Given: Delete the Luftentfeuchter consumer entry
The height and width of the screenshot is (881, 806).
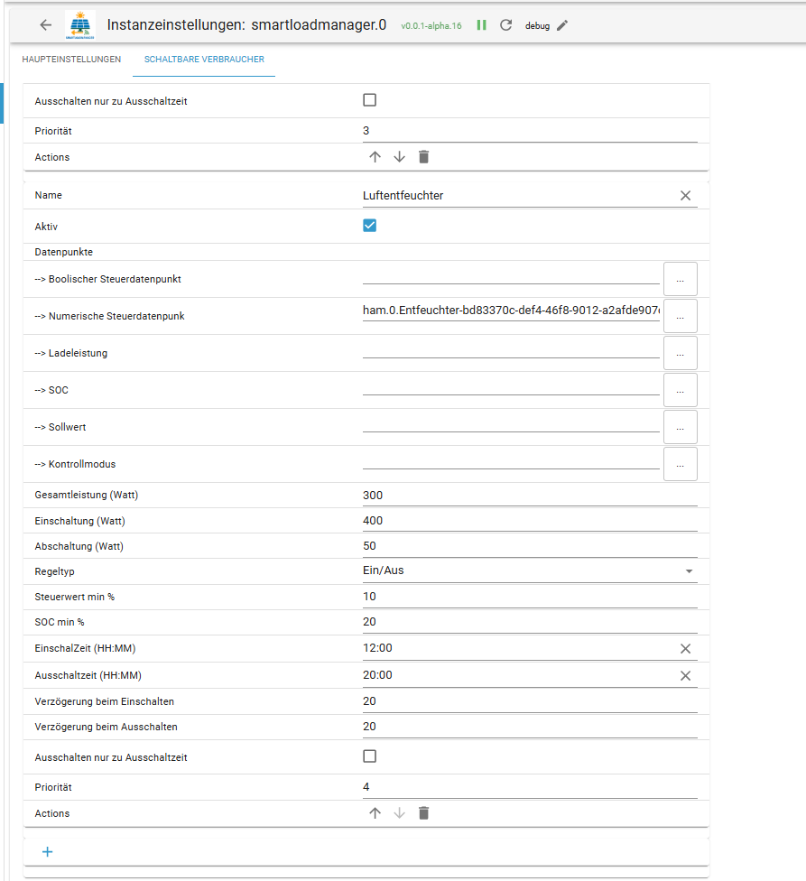Looking at the screenshot, I should click(x=424, y=813).
